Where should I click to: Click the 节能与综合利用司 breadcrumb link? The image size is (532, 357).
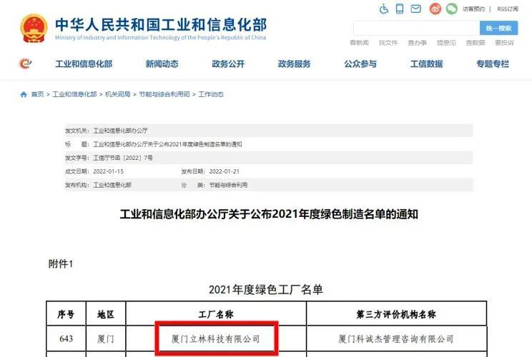tap(164, 94)
